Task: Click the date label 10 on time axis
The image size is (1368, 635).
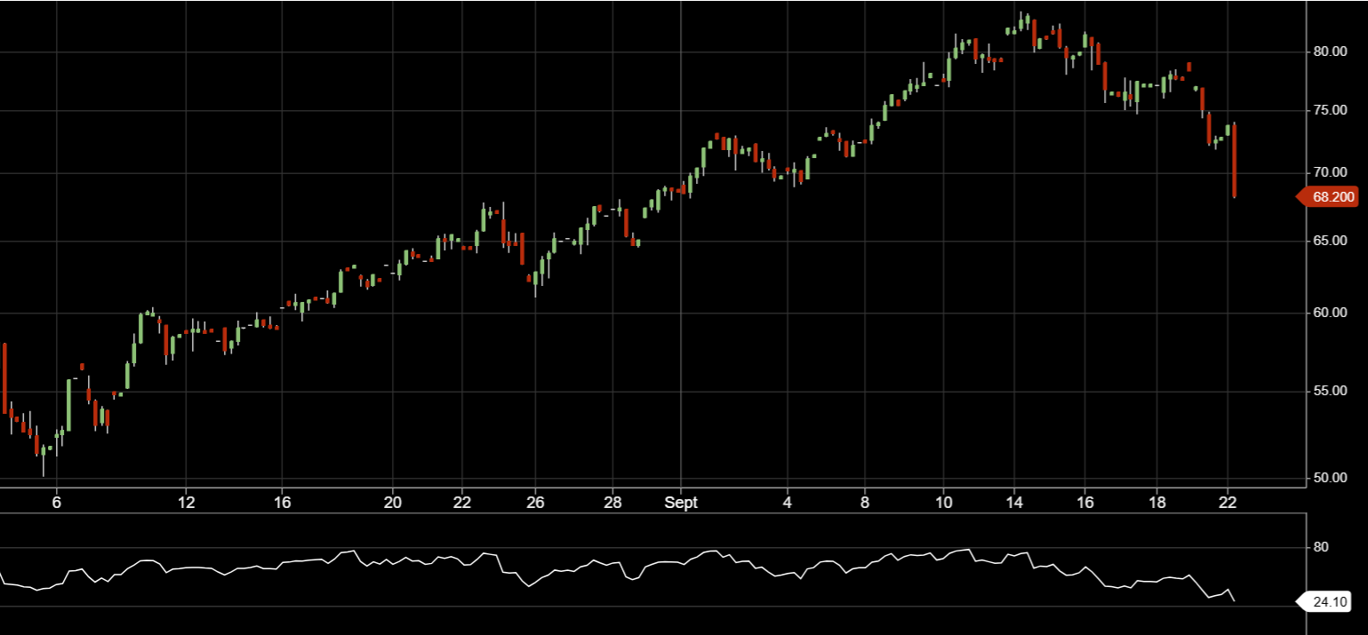Action: coord(943,502)
